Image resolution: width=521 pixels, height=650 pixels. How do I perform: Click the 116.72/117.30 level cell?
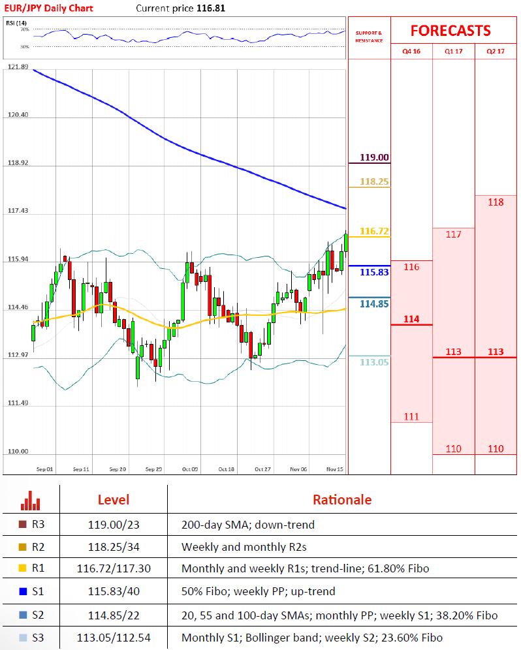pyautogui.click(x=114, y=568)
